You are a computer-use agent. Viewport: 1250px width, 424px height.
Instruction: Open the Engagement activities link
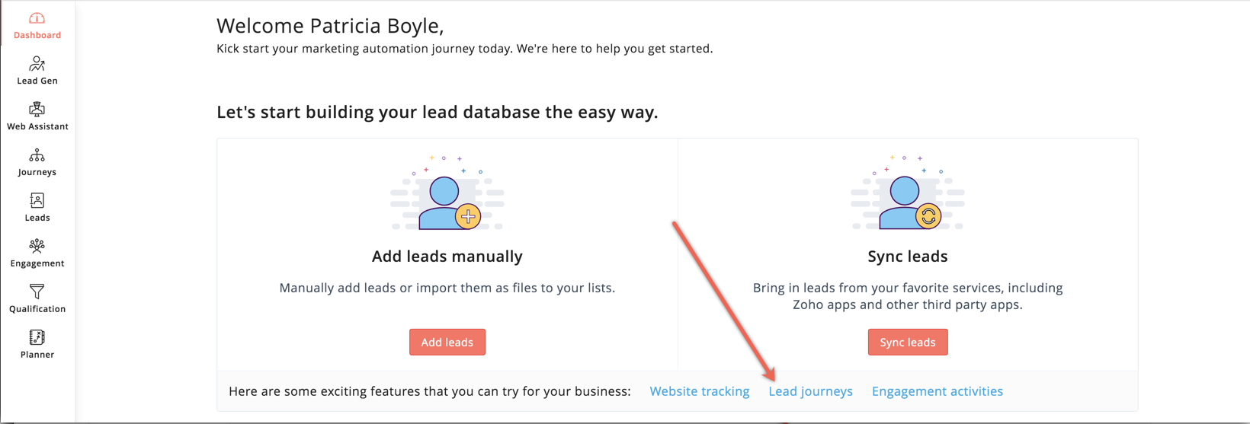point(937,391)
